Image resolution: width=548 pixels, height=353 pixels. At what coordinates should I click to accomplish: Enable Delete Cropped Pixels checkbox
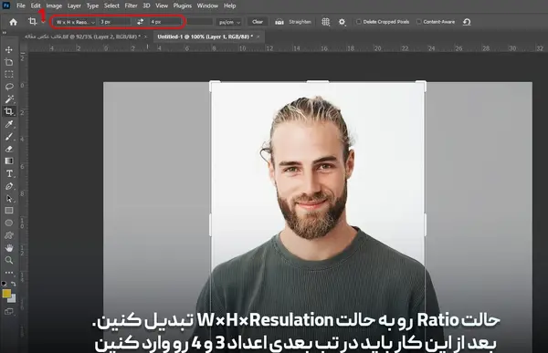pos(358,22)
